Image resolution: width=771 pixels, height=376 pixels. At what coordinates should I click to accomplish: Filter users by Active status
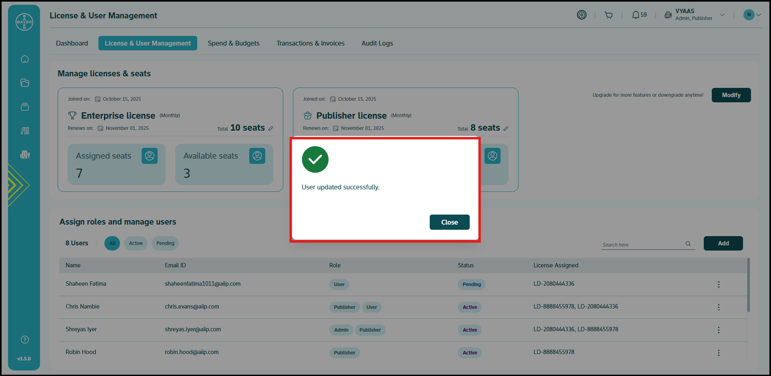coord(136,243)
